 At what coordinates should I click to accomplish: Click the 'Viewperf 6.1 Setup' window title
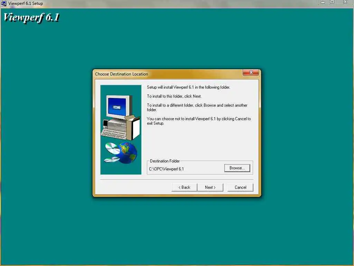(26, 3)
